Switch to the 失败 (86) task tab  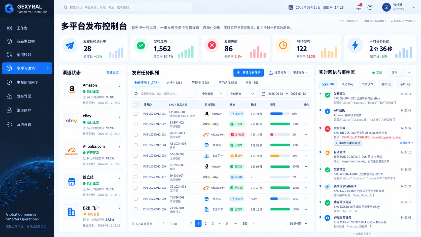252,83
